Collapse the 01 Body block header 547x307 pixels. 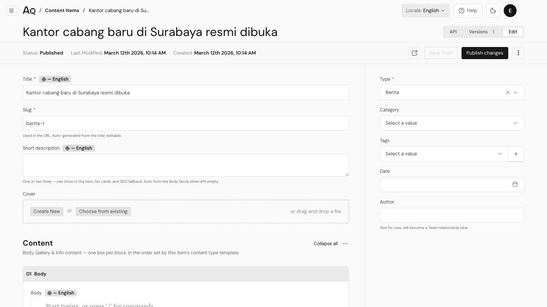(186, 274)
